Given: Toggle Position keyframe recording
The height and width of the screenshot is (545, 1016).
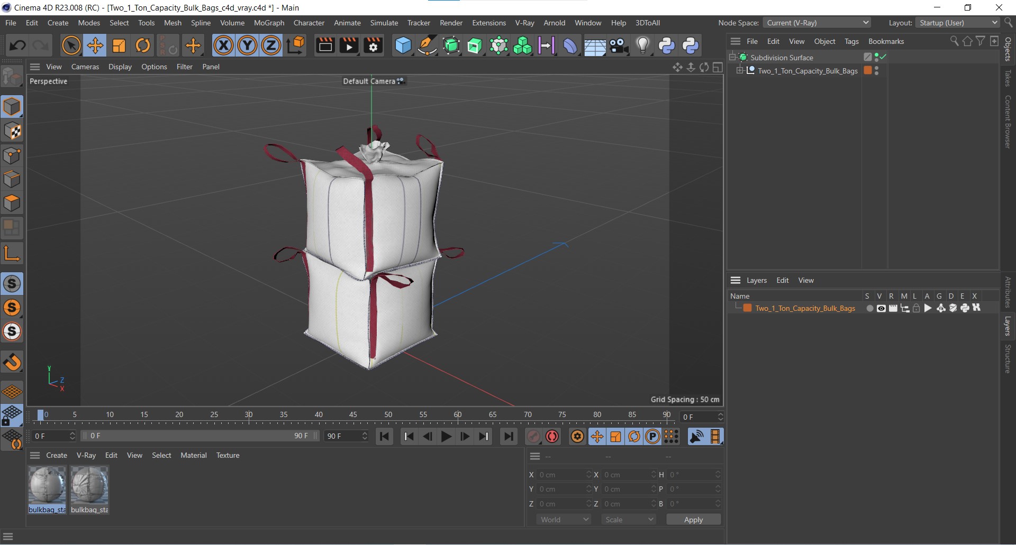Looking at the screenshot, I should tap(597, 437).
